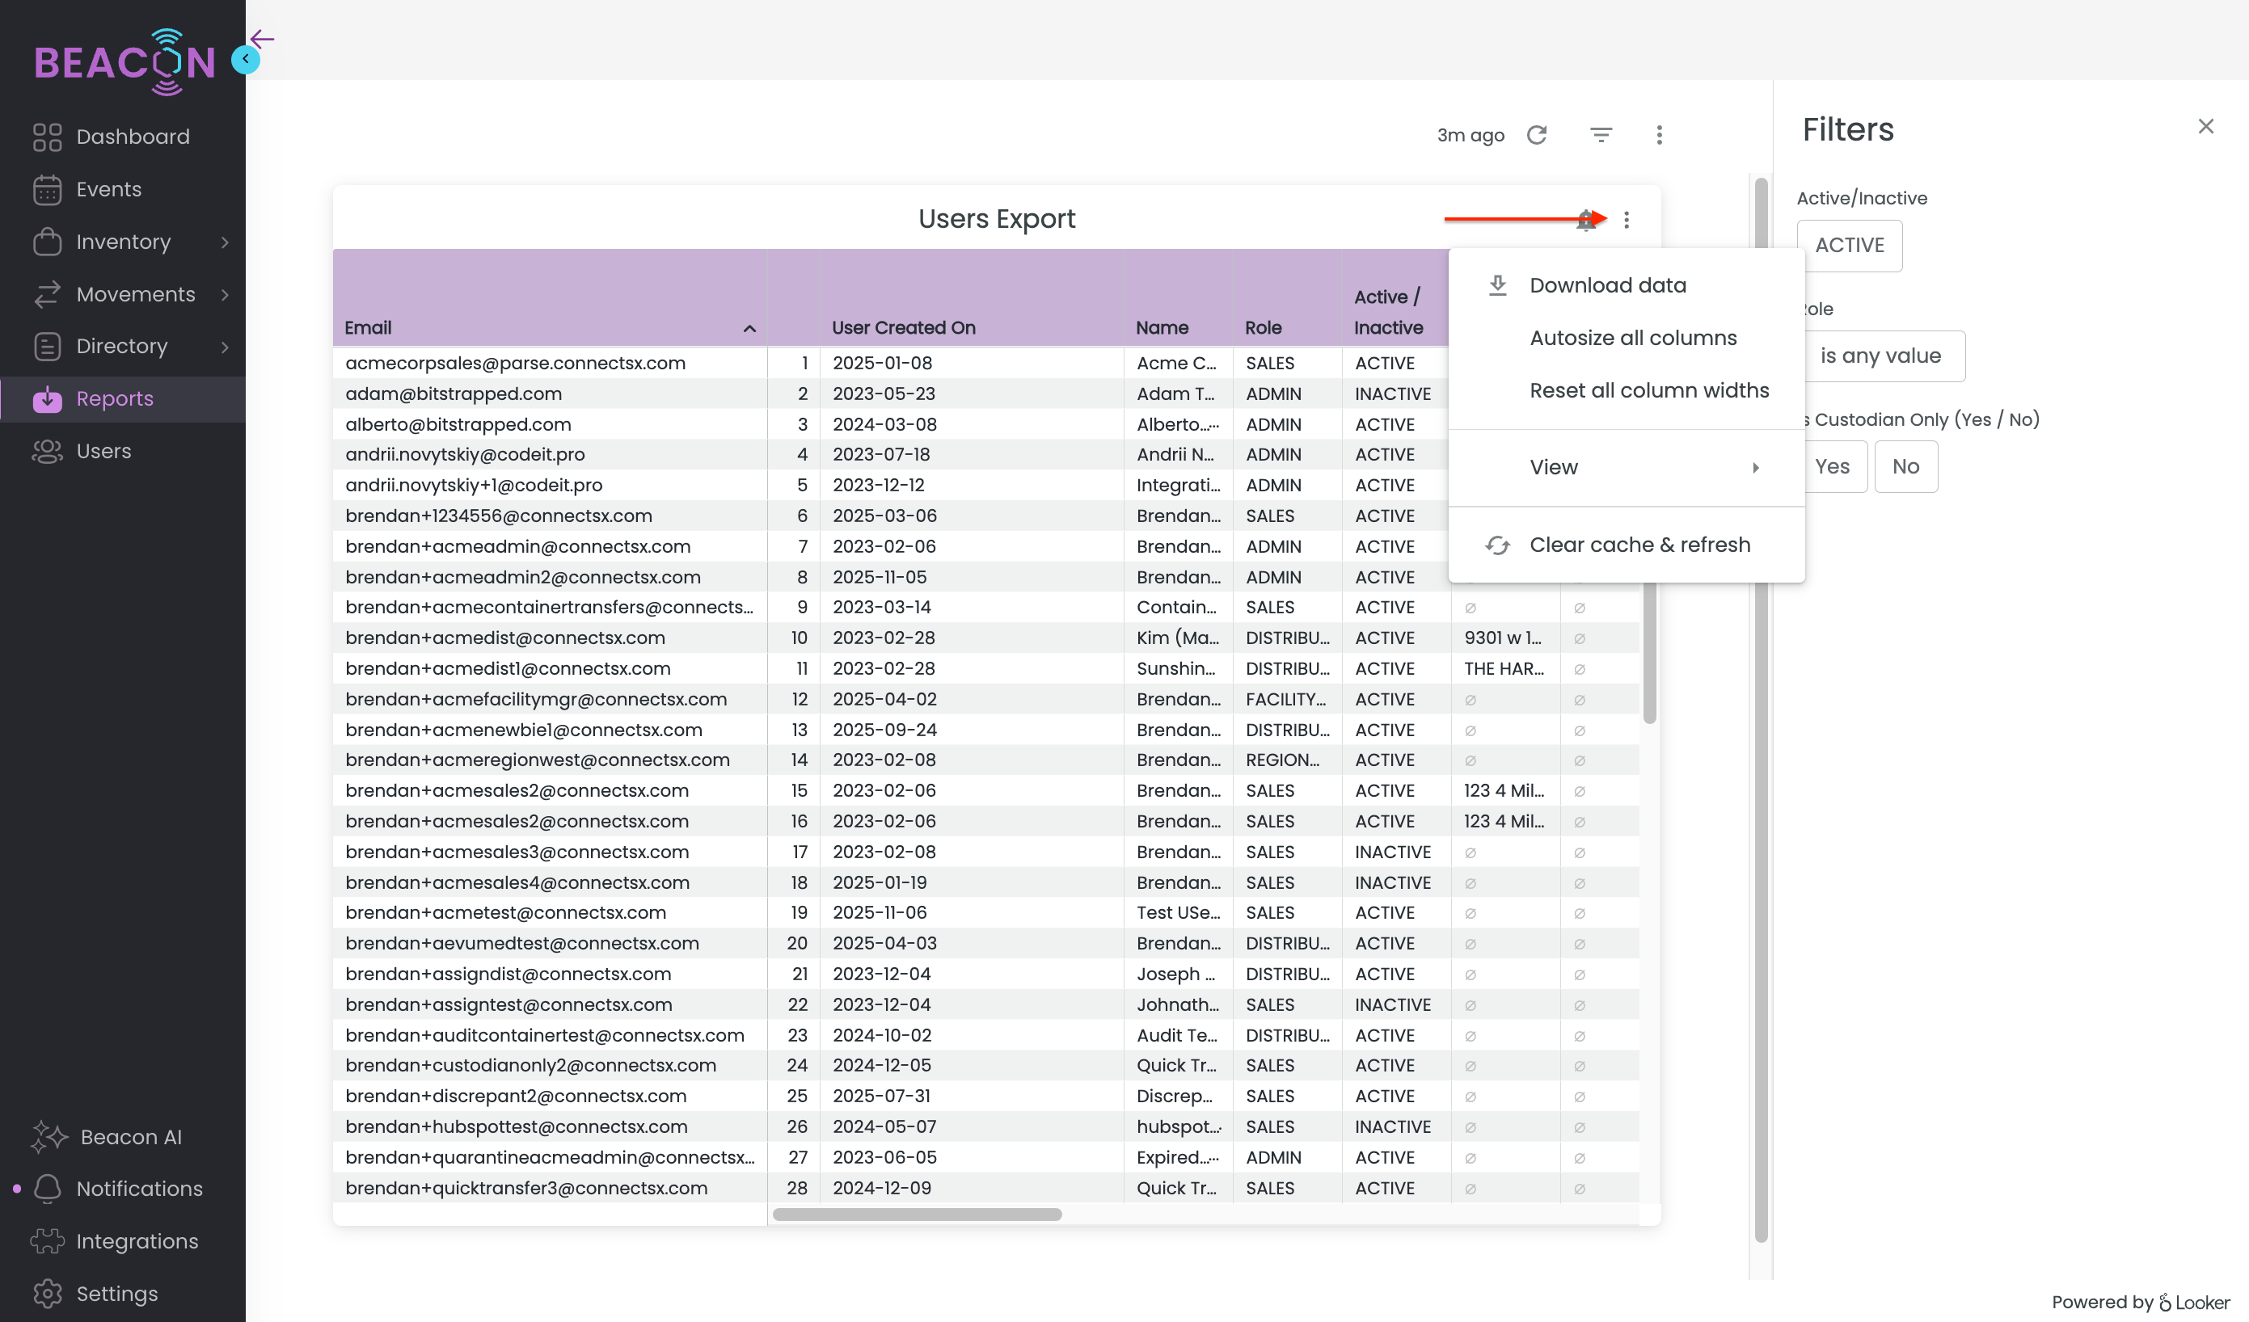The width and height of the screenshot is (2249, 1322).
Task: Open the Dashboard icon in the sidebar
Action: tap(48, 137)
